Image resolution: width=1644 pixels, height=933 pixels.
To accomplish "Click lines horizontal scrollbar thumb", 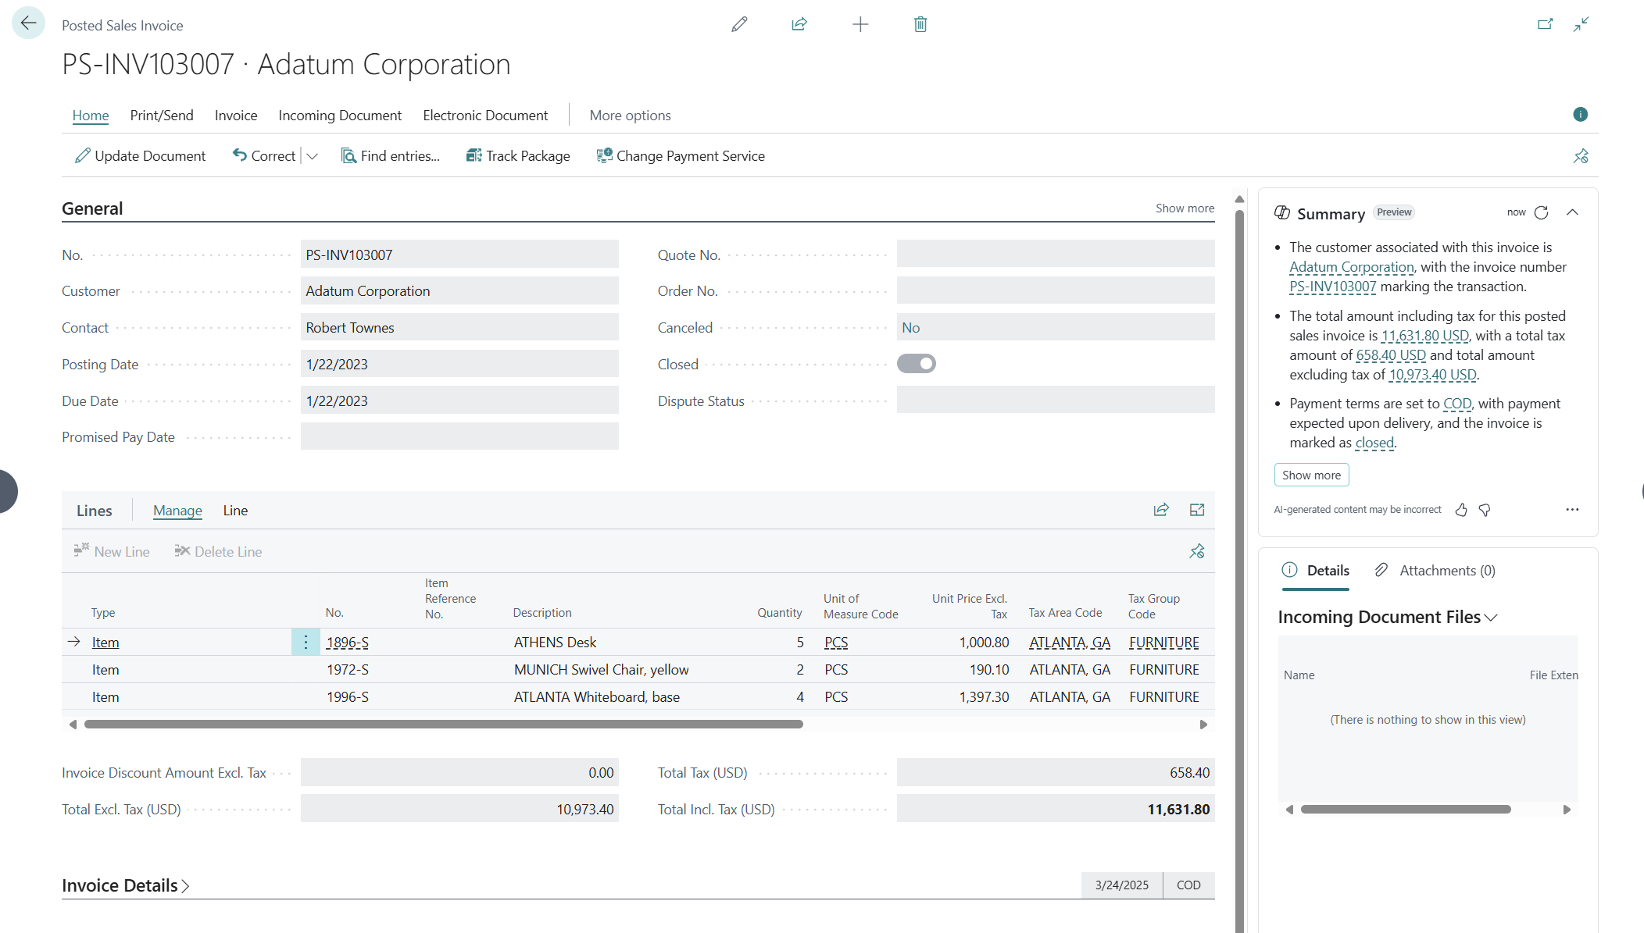I will (443, 725).
